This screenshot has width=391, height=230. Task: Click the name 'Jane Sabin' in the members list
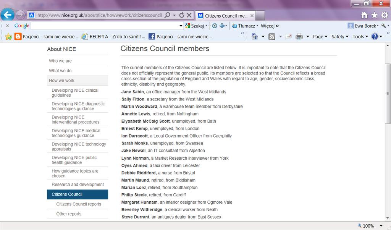point(132,92)
